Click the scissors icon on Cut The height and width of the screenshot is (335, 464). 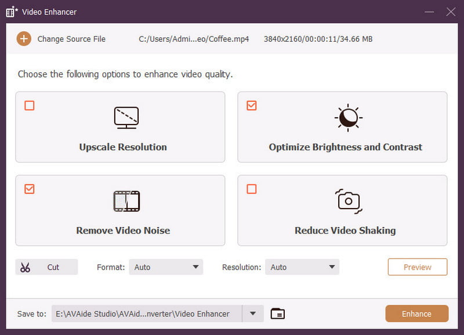coord(25,267)
